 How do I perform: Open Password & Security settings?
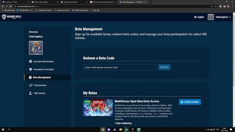point(41,69)
